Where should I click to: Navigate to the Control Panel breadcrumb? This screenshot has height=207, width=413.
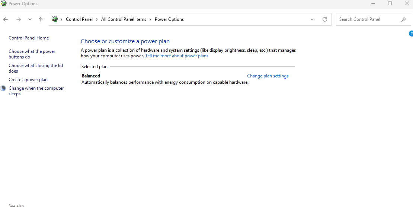(x=79, y=19)
